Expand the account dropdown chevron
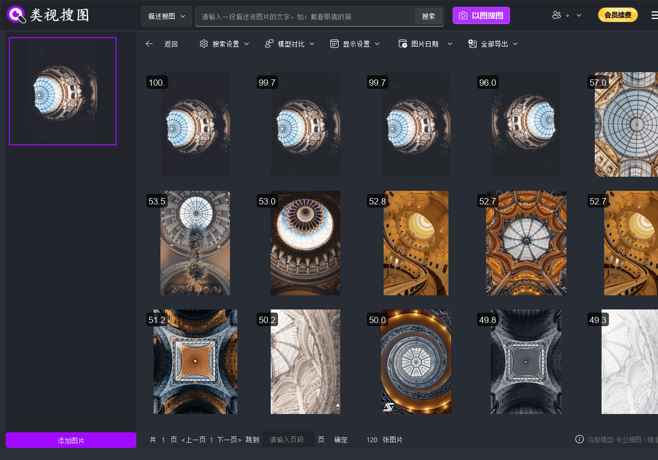The image size is (658, 460). [579, 16]
